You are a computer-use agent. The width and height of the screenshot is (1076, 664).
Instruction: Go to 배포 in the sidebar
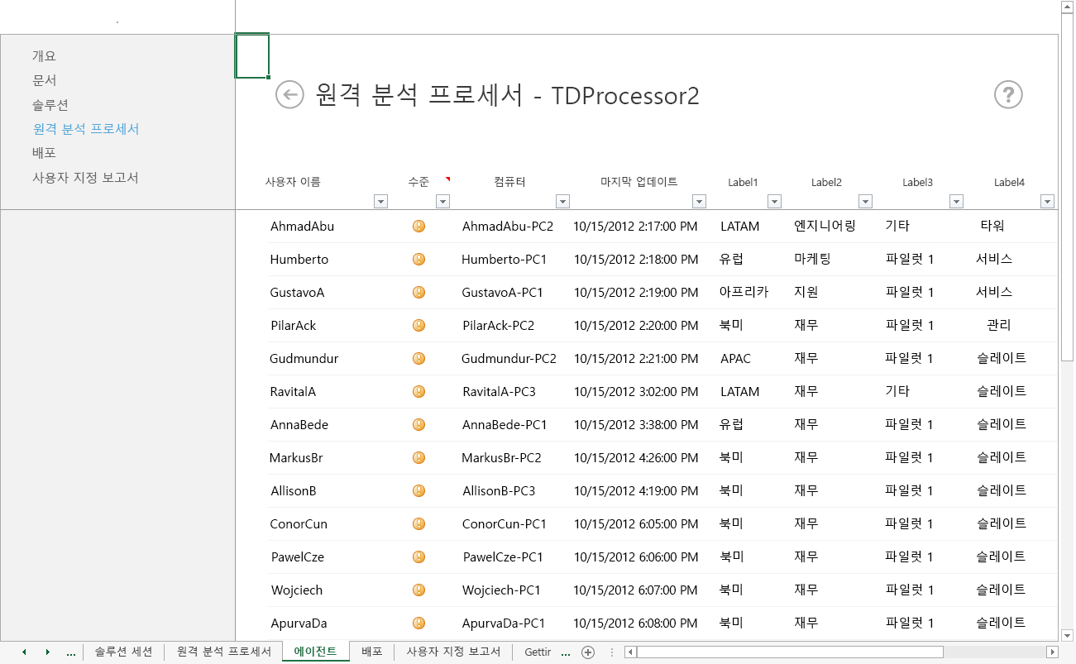(x=44, y=153)
